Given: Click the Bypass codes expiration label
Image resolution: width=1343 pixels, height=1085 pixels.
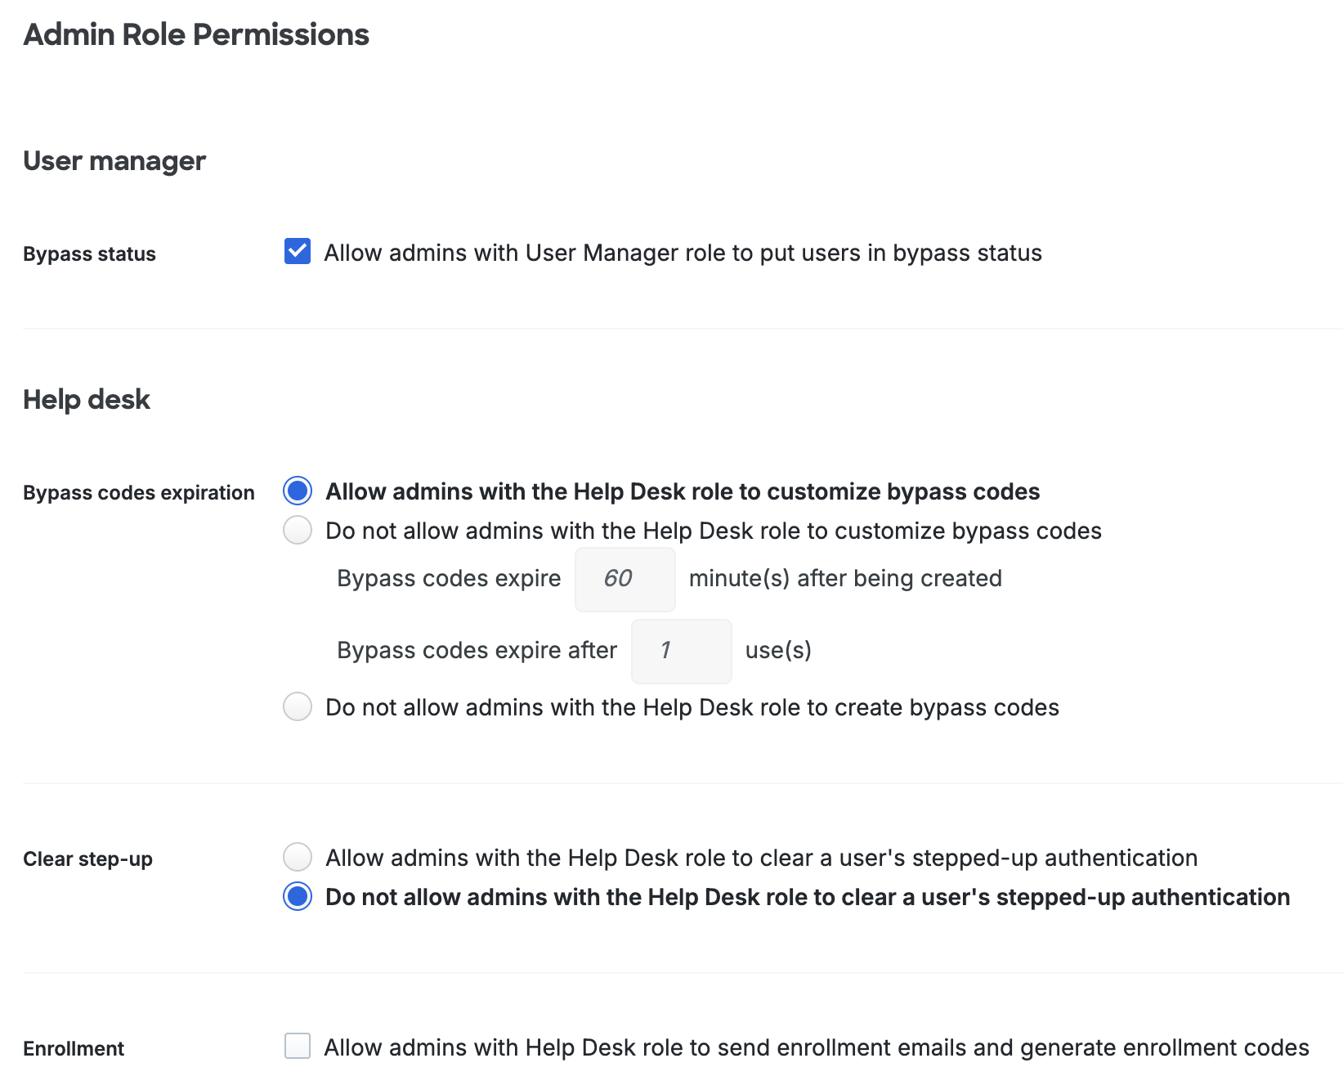Looking at the screenshot, I should 138,492.
